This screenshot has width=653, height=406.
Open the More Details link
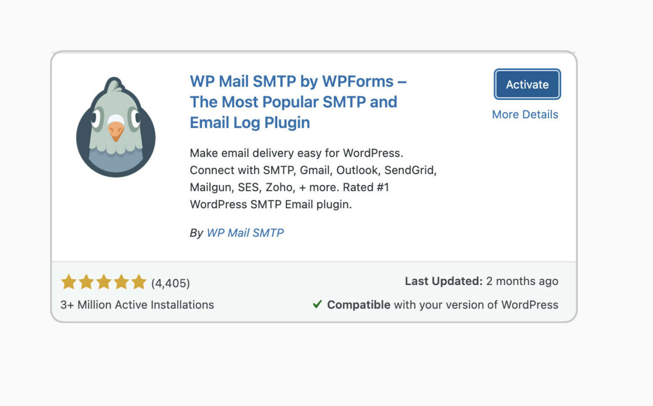tap(525, 114)
